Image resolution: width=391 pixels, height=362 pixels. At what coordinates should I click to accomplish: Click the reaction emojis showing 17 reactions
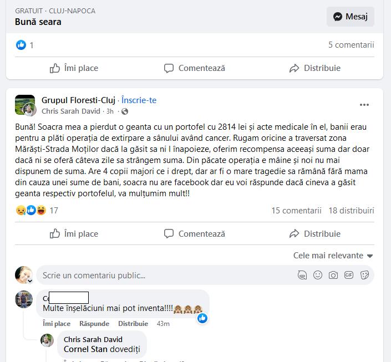click(31, 211)
